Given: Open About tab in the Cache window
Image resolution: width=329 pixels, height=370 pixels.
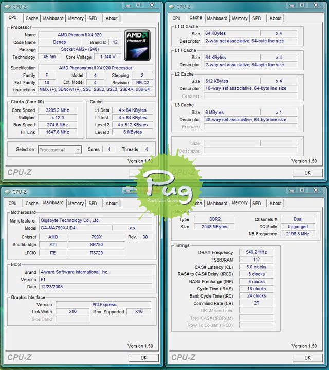Looking at the screenshot, I should coord(276,18).
